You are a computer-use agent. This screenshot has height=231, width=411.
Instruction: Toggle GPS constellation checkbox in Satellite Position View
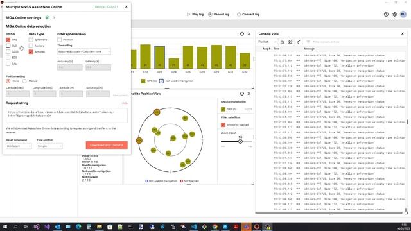tap(223, 109)
